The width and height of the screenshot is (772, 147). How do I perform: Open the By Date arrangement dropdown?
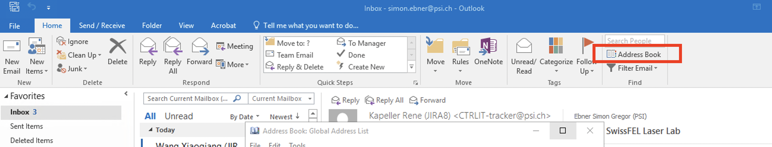[245, 117]
